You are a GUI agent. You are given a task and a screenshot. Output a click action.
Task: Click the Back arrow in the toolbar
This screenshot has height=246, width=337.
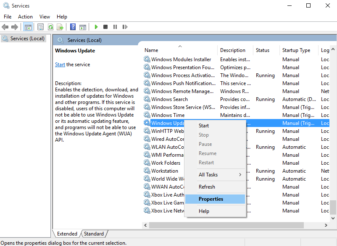tap(5, 27)
